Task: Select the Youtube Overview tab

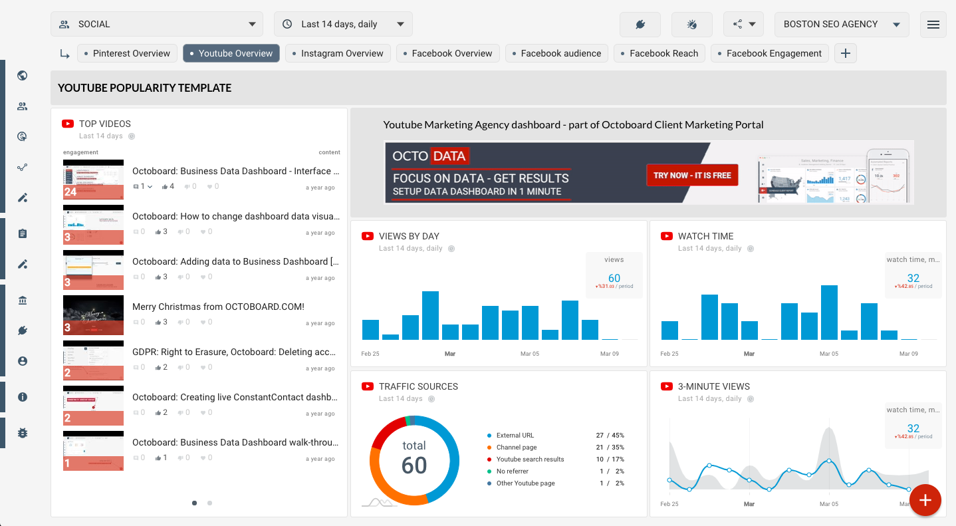Action: point(231,53)
